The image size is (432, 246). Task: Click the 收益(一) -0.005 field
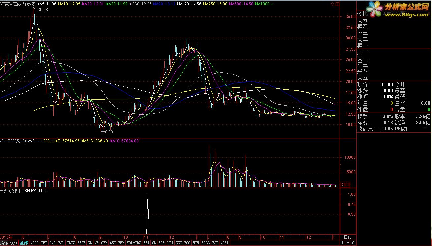375,129
